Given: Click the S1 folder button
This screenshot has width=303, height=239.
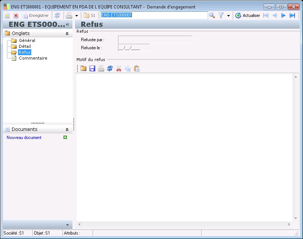Looking at the screenshot, I should 89,15.
